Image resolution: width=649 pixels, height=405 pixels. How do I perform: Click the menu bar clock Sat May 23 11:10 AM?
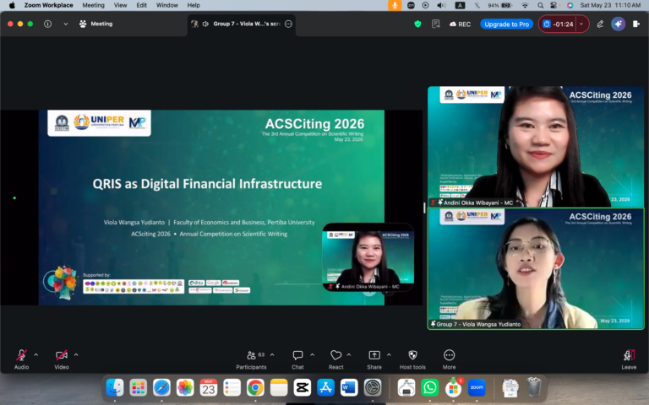pyautogui.click(x=610, y=5)
